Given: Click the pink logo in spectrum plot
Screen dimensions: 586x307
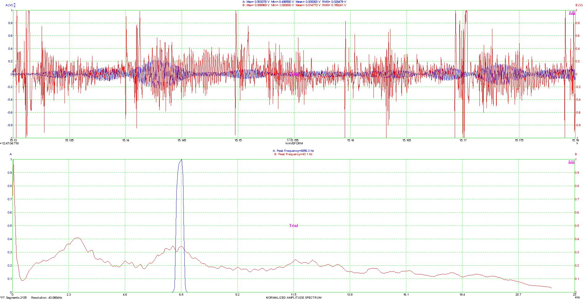Looking at the screenshot, I should coord(571,162).
